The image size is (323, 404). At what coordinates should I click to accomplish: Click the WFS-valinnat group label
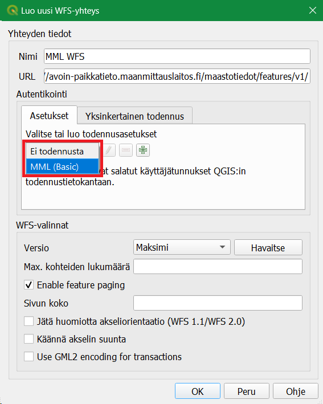click(42, 225)
